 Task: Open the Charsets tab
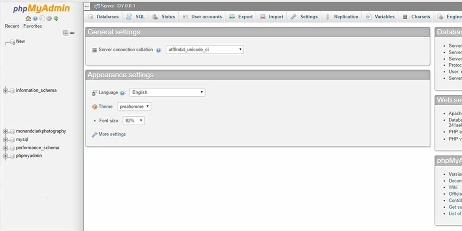pyautogui.click(x=416, y=17)
